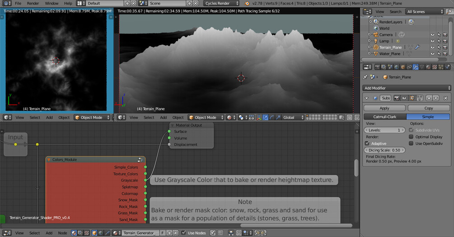This screenshot has width=454, height=237.
Task: Select the rotate manipulator arc icon
Action: (271, 117)
